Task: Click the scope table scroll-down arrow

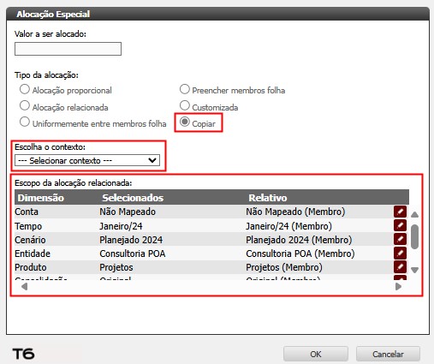Action: [414, 270]
